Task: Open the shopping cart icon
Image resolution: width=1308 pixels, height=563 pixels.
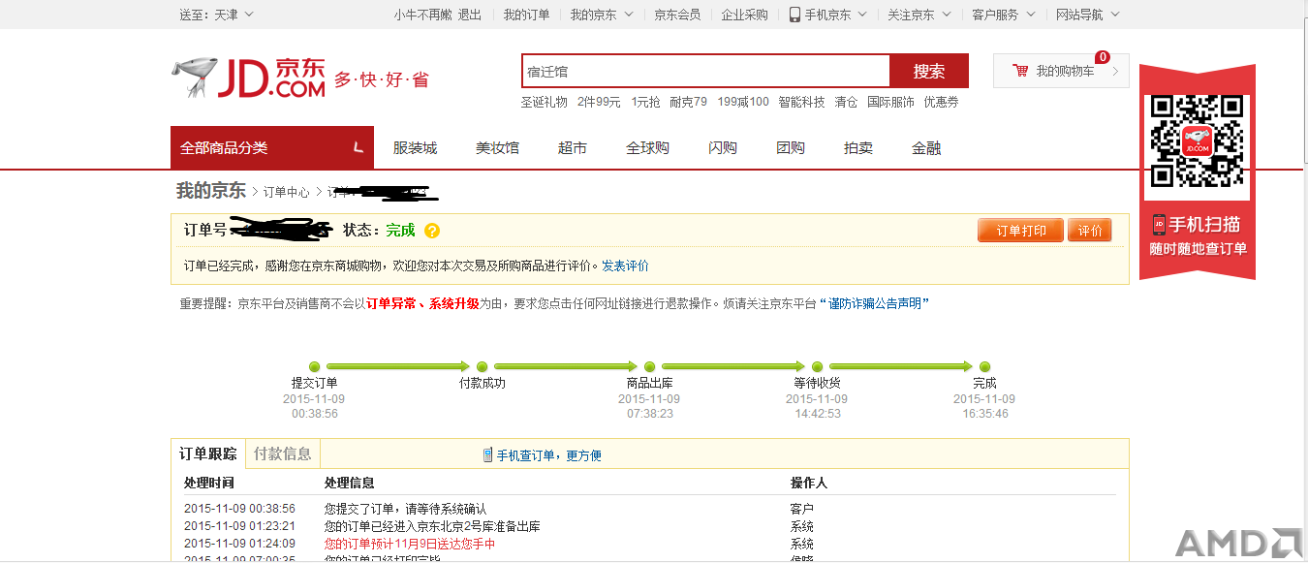Action: click(x=1020, y=71)
